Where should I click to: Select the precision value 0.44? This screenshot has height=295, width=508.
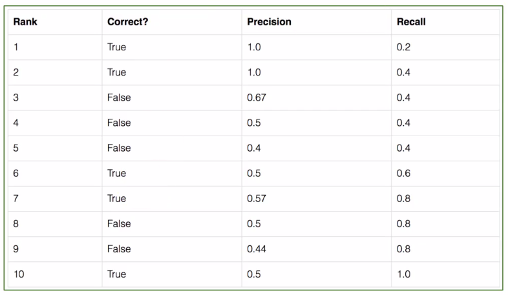coord(257,249)
